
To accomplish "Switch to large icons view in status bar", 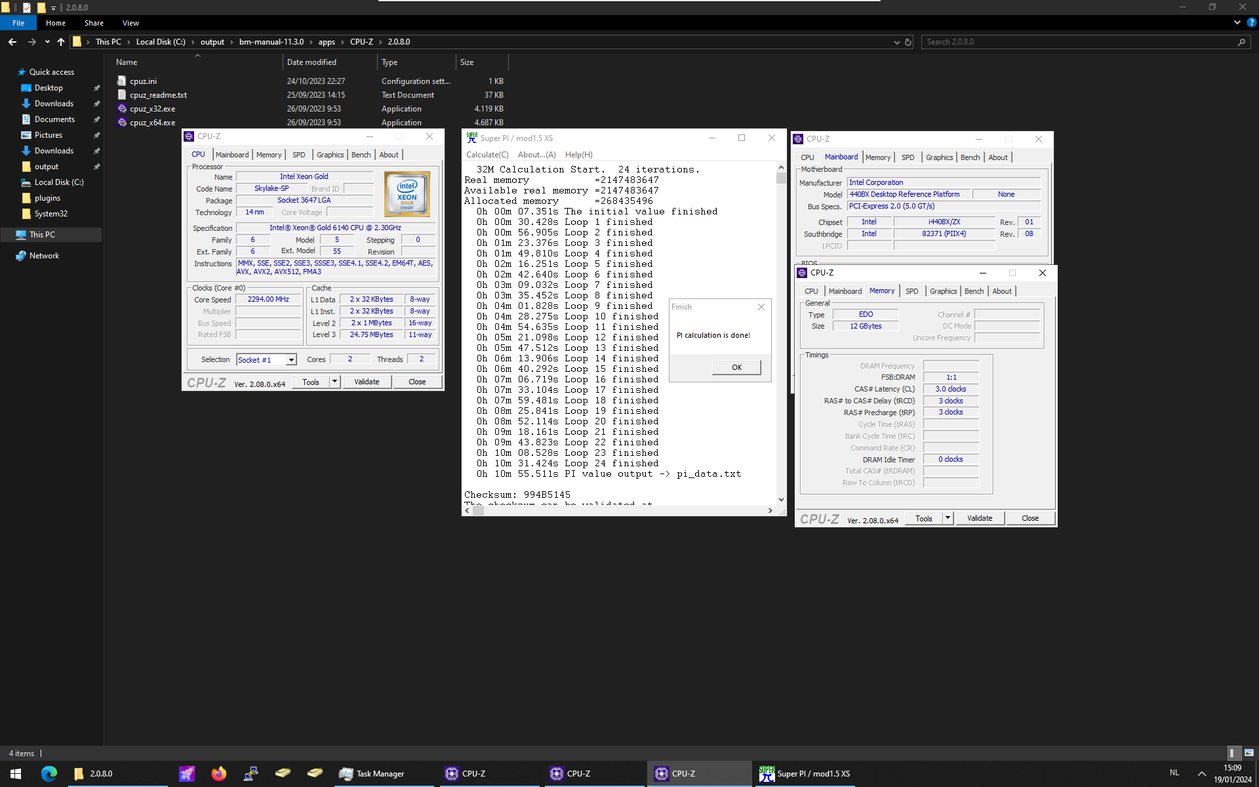I will [1249, 753].
